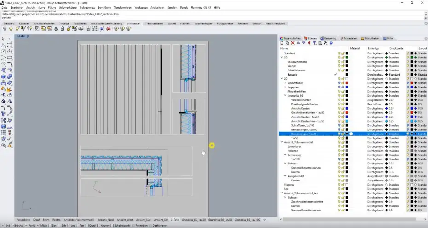Collapse the Ansicht_Volumenmodell layer group
The image size is (428, 228).
pos(282,142)
